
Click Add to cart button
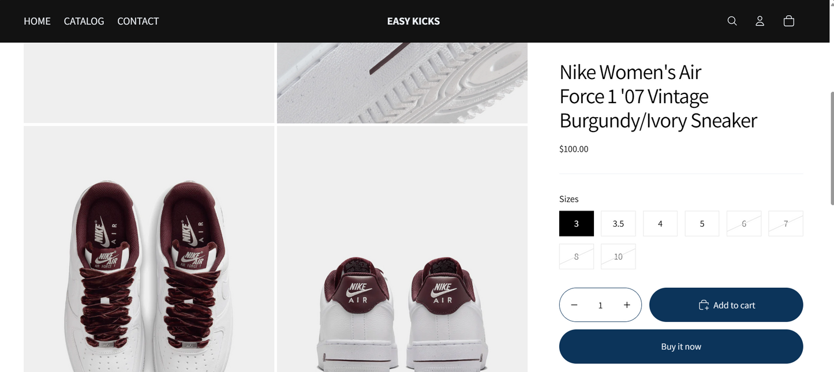[726, 305]
